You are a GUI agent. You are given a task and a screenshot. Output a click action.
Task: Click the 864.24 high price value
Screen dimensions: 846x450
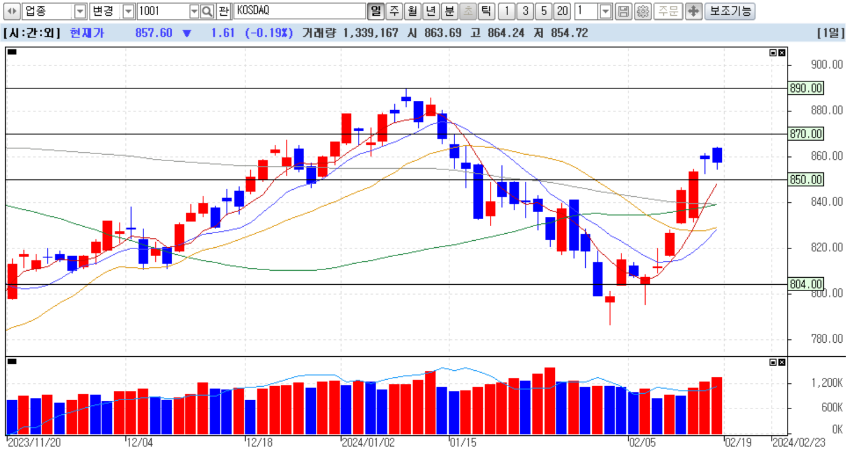pos(506,33)
